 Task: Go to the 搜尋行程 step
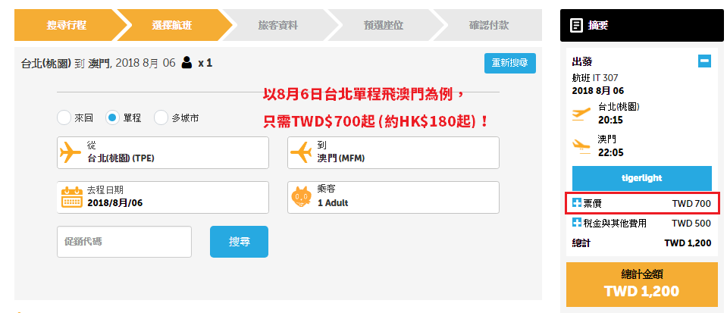point(66,25)
